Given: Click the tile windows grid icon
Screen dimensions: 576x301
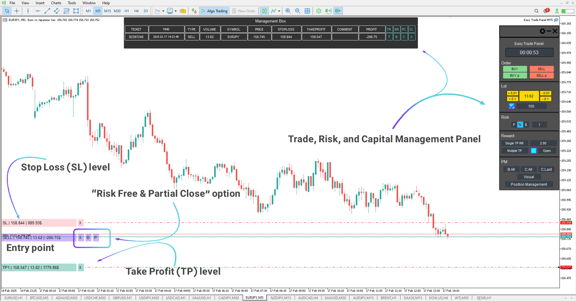Looking at the screenshot, I should (307, 11).
